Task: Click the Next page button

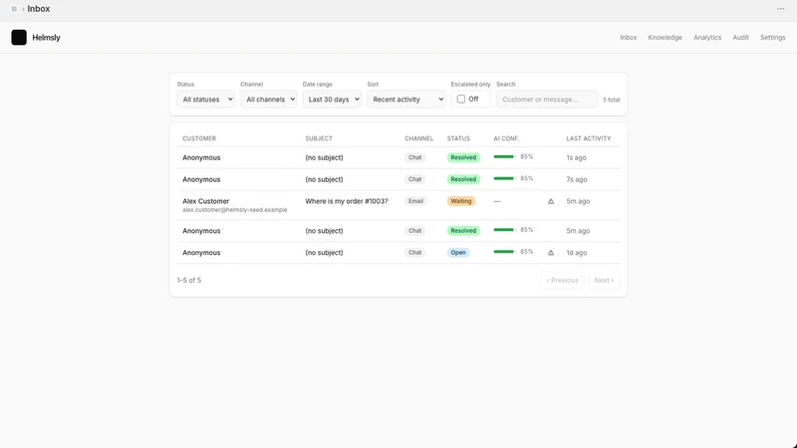Action: tap(604, 281)
